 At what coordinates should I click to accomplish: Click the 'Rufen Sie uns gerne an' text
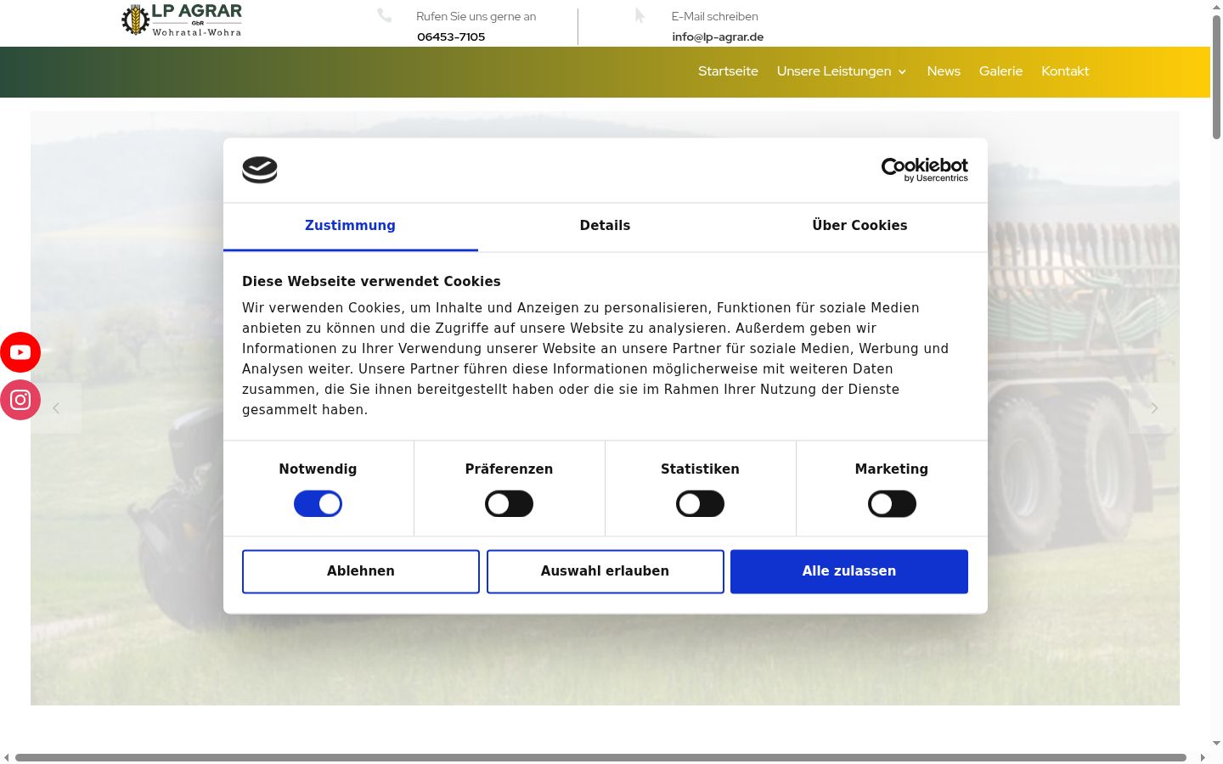476,16
